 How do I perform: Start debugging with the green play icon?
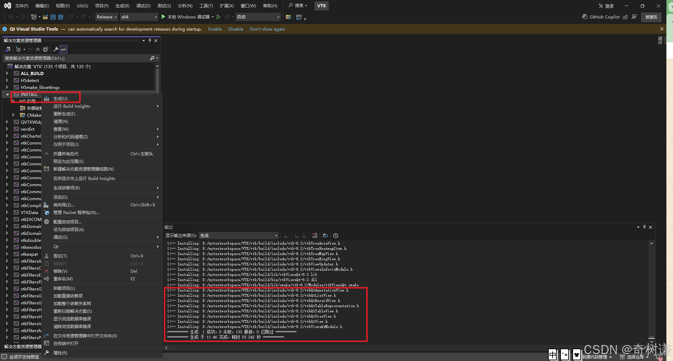[163, 17]
